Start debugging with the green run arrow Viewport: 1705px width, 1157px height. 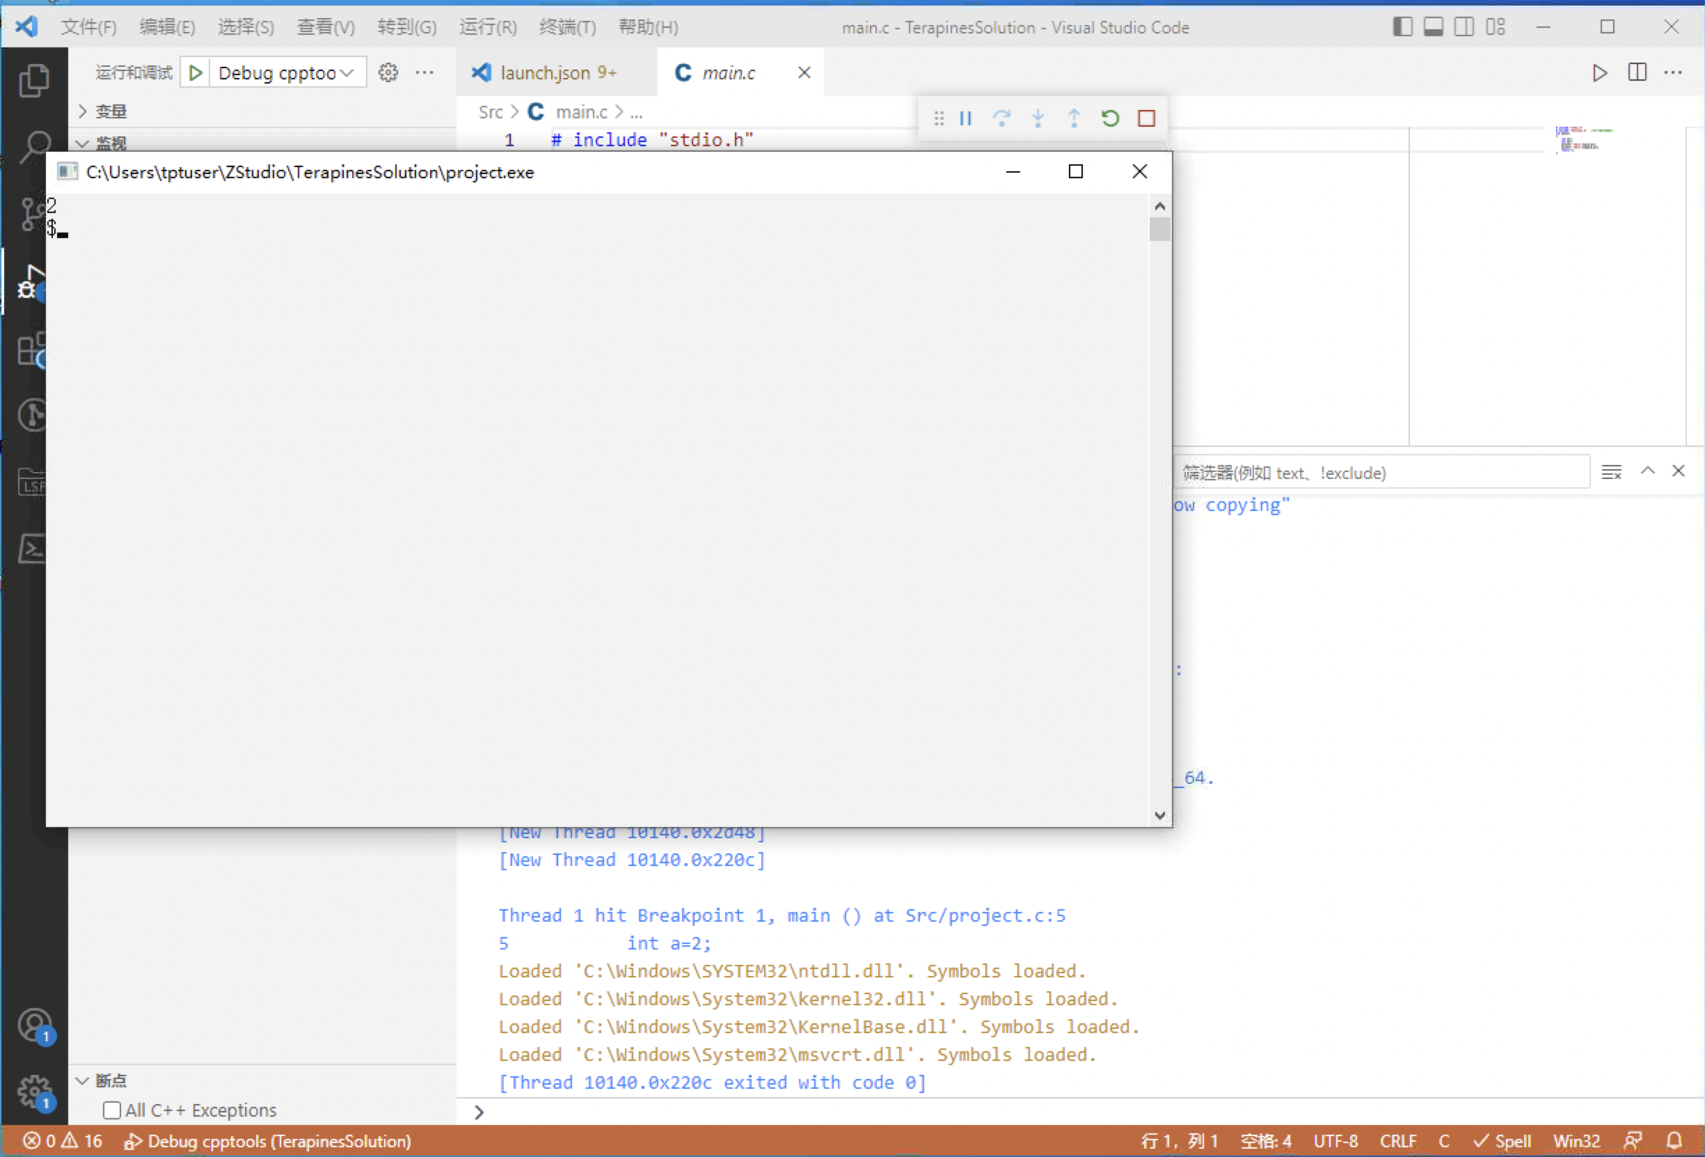(194, 72)
